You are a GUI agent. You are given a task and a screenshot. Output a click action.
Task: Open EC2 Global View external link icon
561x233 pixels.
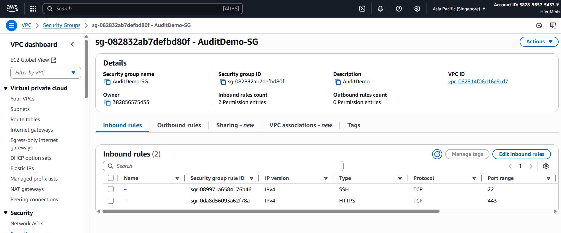tap(53, 60)
